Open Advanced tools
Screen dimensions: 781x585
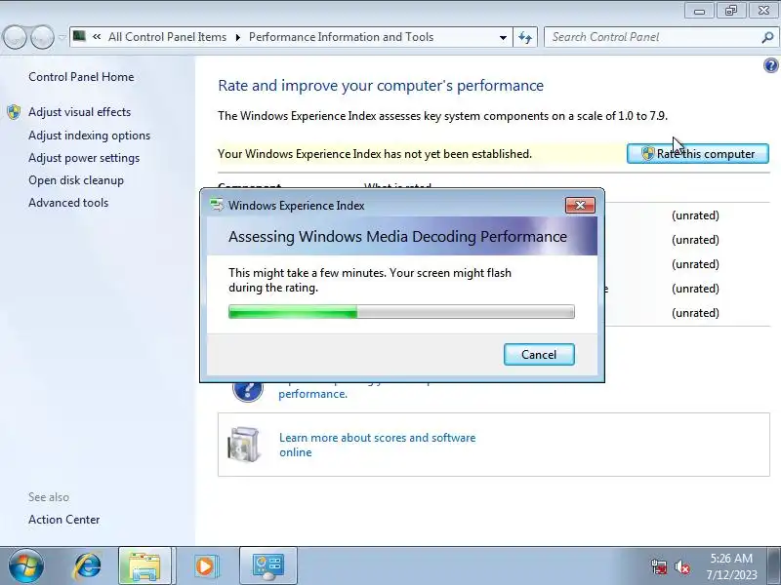68,203
